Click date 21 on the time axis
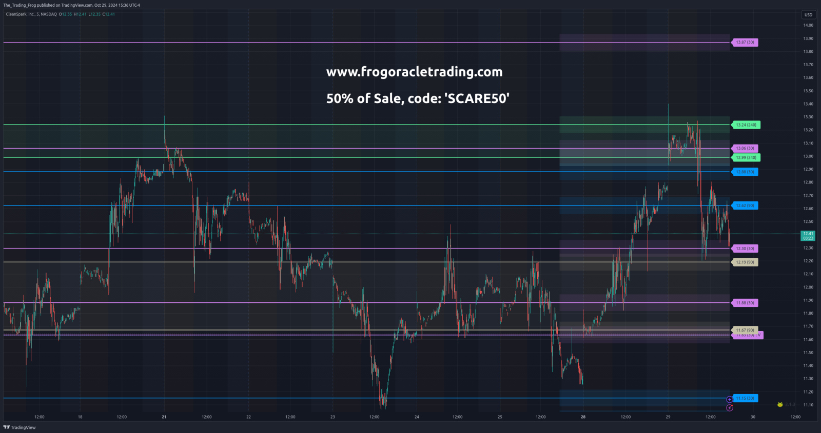 [164, 417]
